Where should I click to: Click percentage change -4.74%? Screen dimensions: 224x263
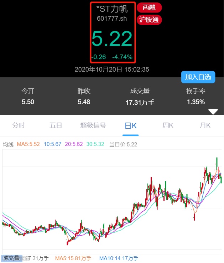(122, 57)
